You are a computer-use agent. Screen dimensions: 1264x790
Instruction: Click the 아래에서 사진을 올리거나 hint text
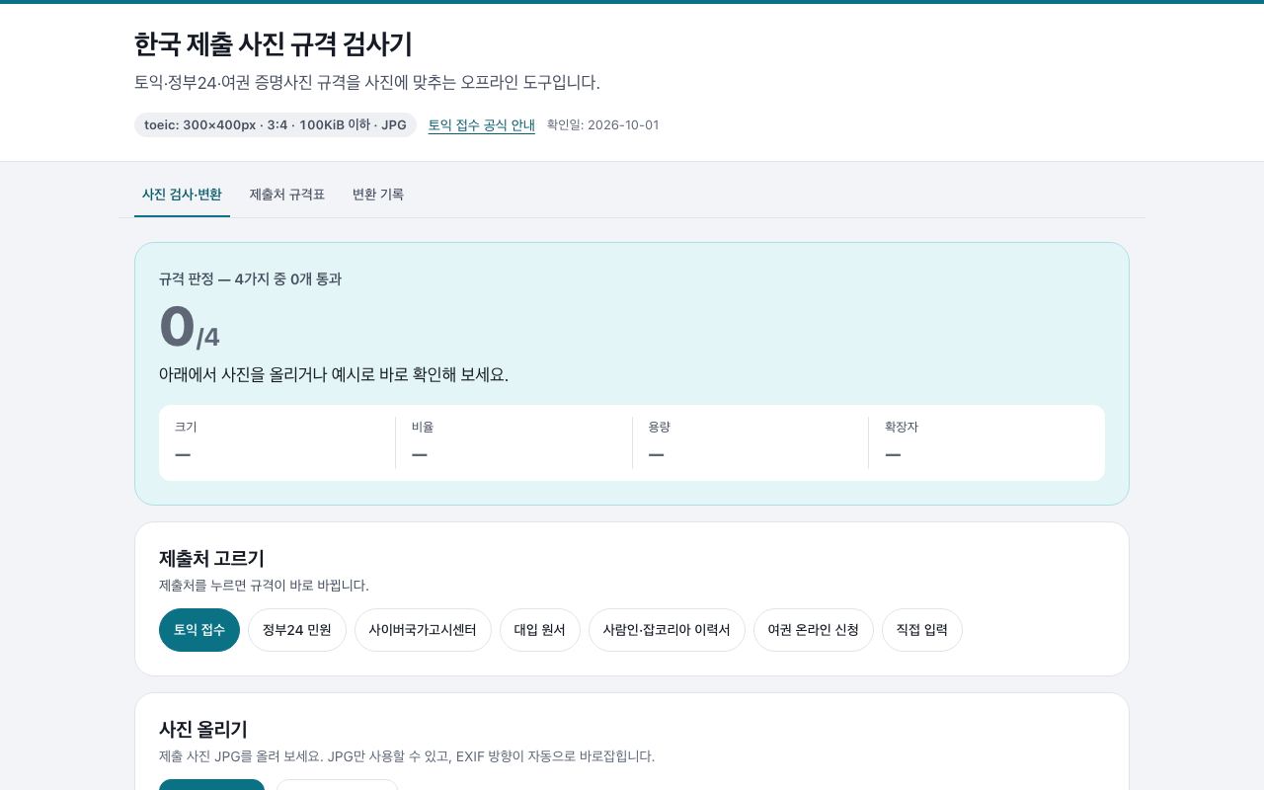click(x=334, y=375)
